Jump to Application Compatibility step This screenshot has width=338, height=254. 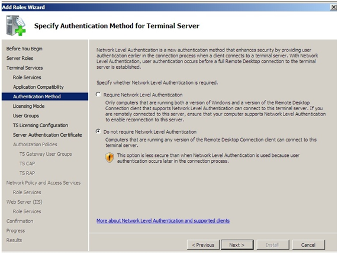(x=38, y=87)
